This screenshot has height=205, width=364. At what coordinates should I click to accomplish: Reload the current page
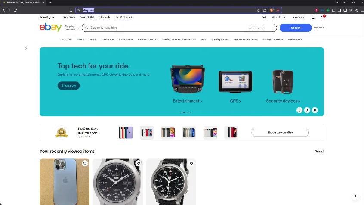coord(15,10)
